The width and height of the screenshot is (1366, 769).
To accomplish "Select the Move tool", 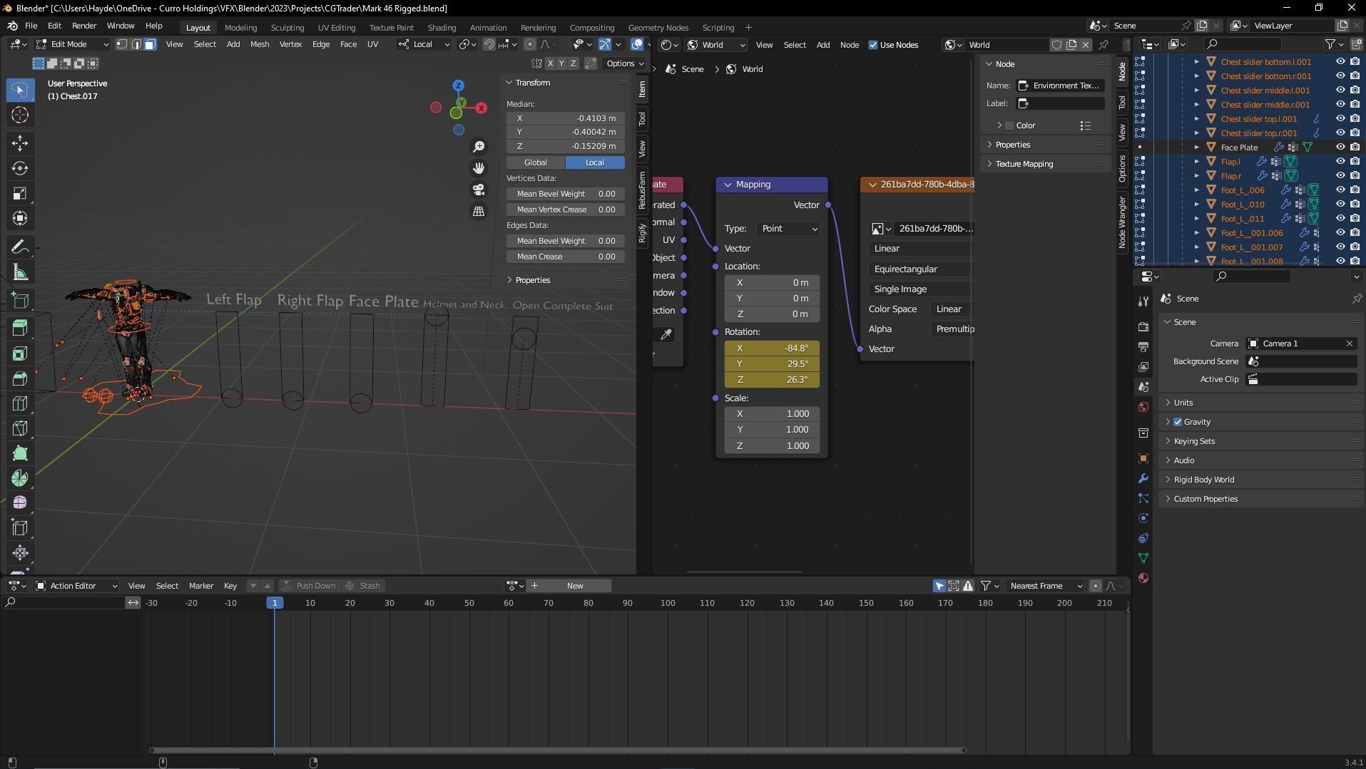I will (20, 143).
